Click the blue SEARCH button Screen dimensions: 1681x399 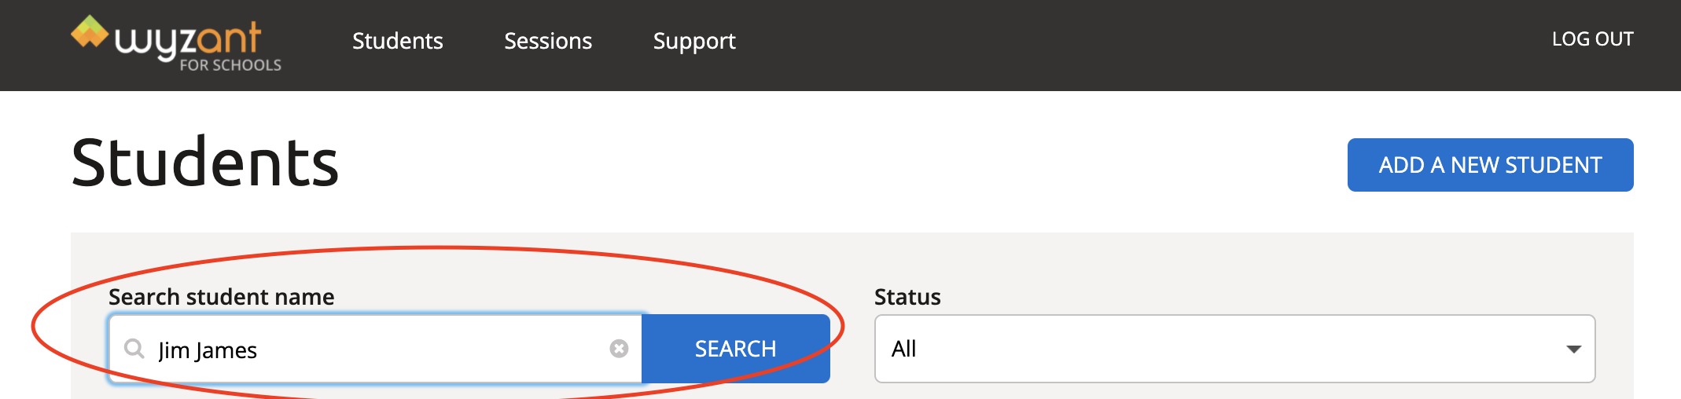(735, 349)
